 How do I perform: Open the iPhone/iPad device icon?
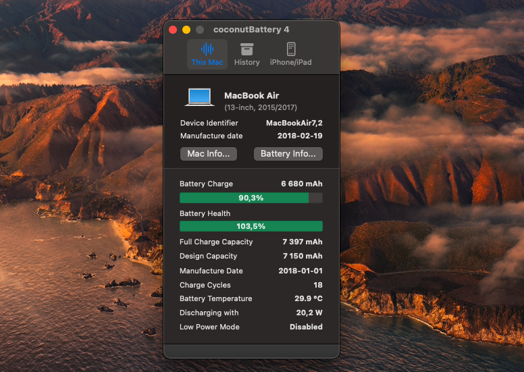pos(291,49)
